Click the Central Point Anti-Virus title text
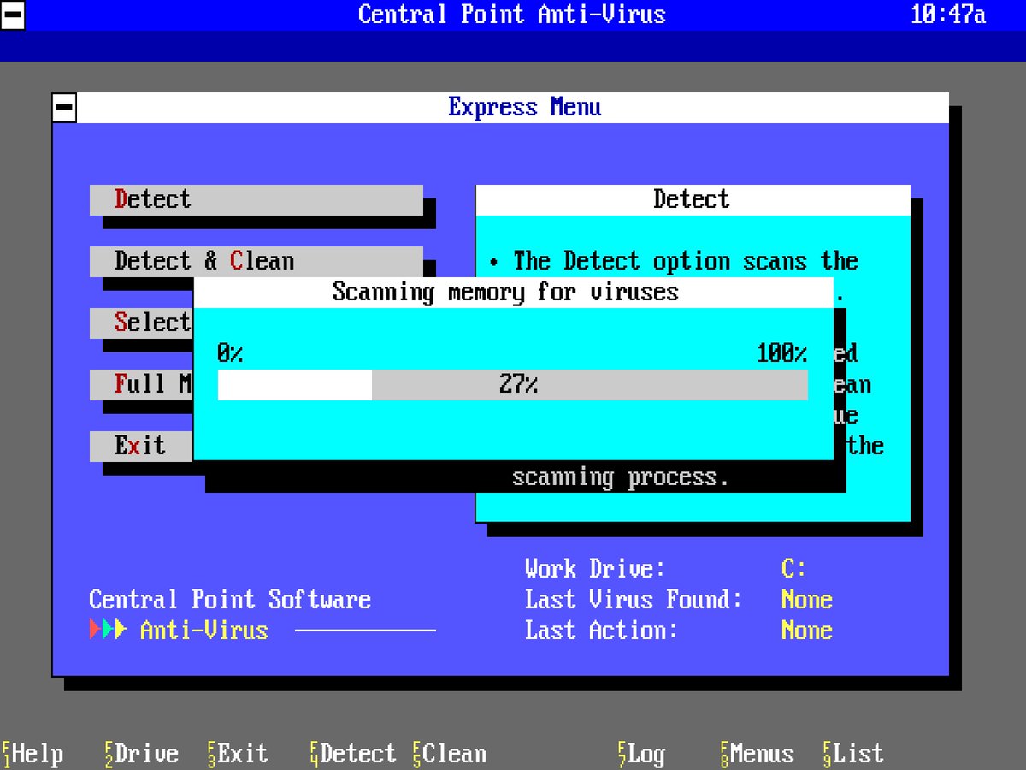Screen dimensions: 1026x770 512,15
